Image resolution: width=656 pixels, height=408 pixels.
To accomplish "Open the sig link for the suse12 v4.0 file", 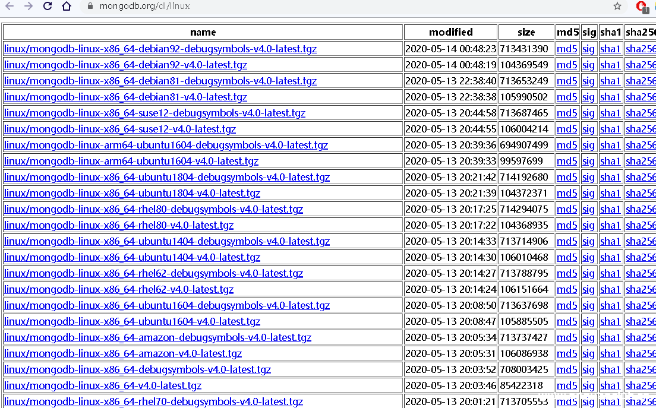I will point(588,129).
